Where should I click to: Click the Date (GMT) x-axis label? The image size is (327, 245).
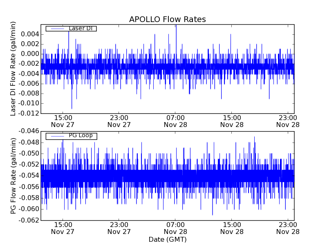tap(167, 239)
